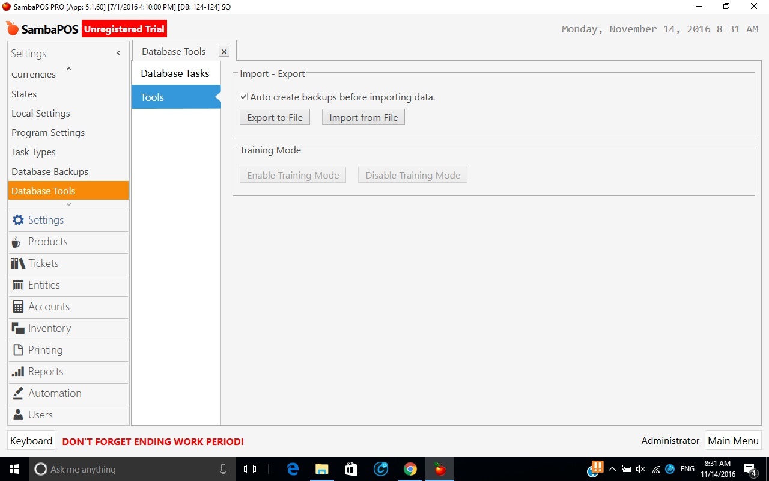
Task: Show hidden system tray icons
Action: [x=612, y=469]
